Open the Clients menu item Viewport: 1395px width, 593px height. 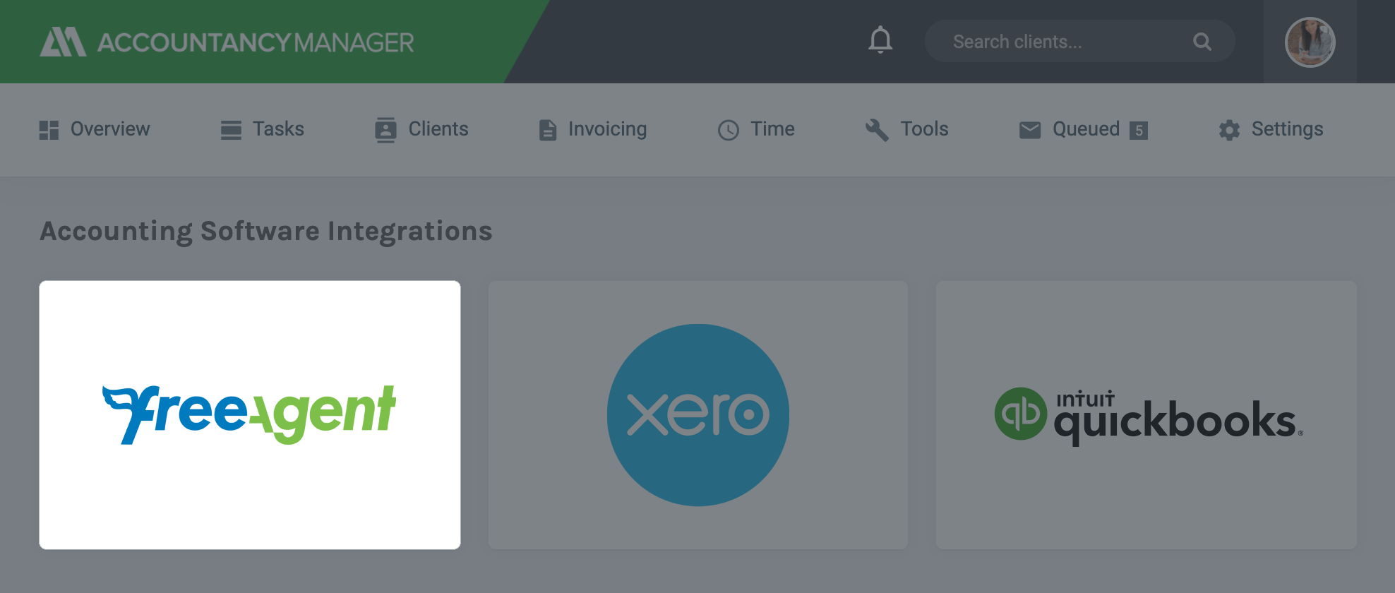point(421,129)
